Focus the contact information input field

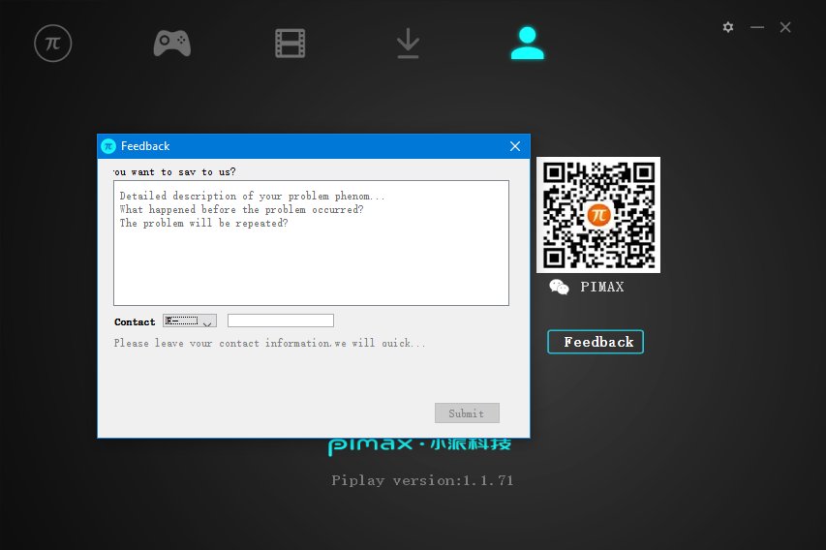(x=280, y=321)
